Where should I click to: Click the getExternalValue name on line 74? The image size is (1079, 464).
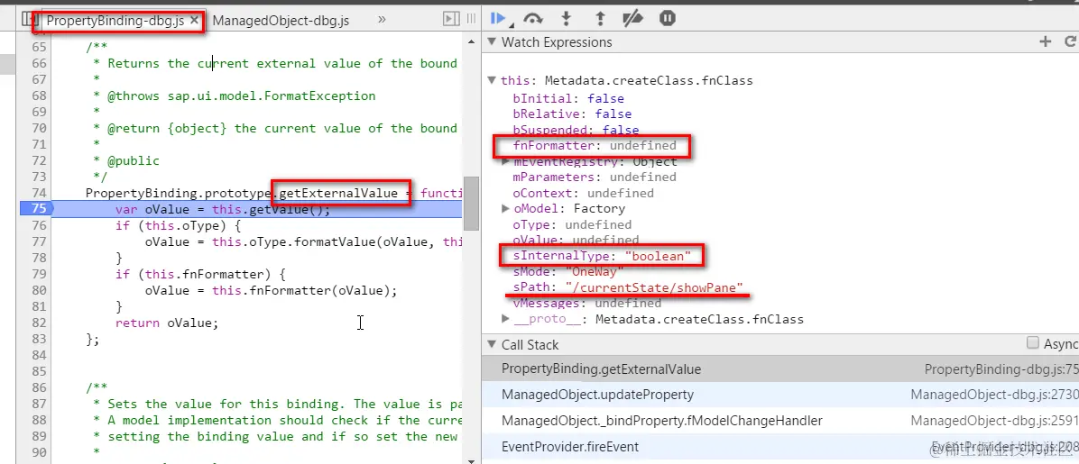click(338, 193)
